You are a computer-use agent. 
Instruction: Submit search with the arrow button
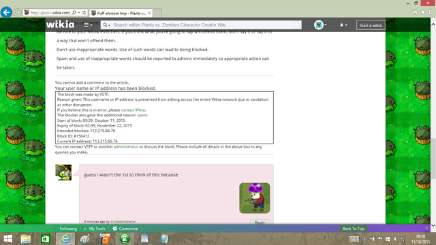[297, 24]
